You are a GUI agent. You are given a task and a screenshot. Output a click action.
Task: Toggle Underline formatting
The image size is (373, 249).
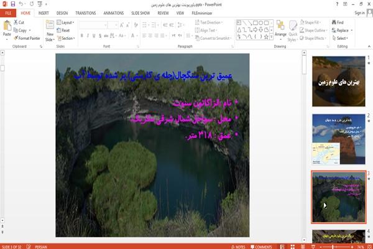pyautogui.click(x=94, y=35)
